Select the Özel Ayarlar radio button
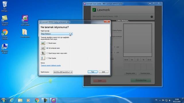Screen dimensions: 184x103 (x=47, y=58)
